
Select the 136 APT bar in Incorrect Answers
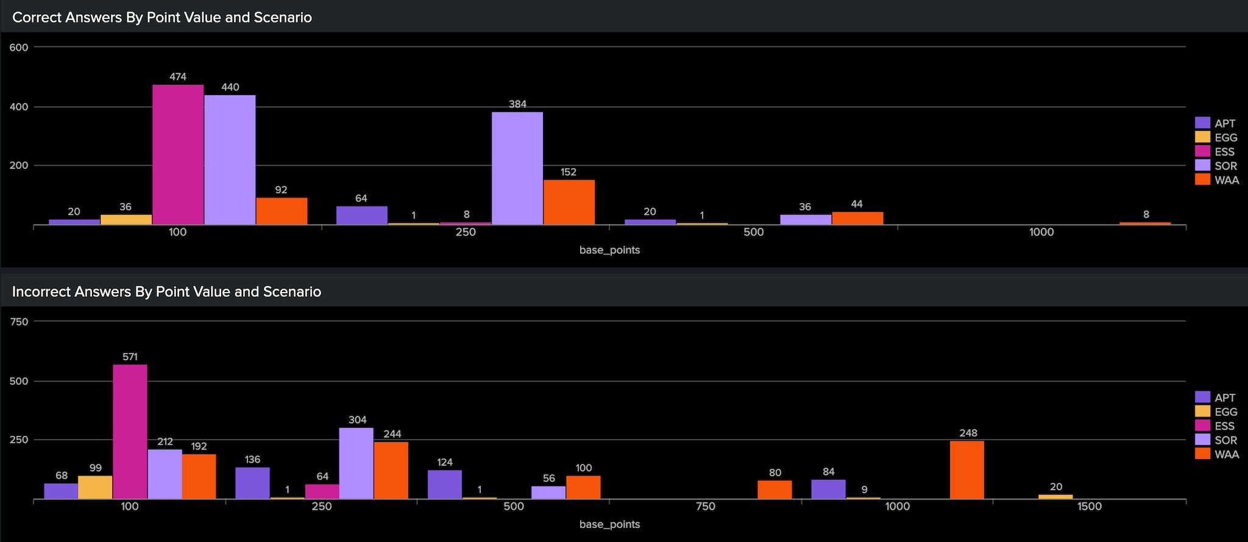253,483
